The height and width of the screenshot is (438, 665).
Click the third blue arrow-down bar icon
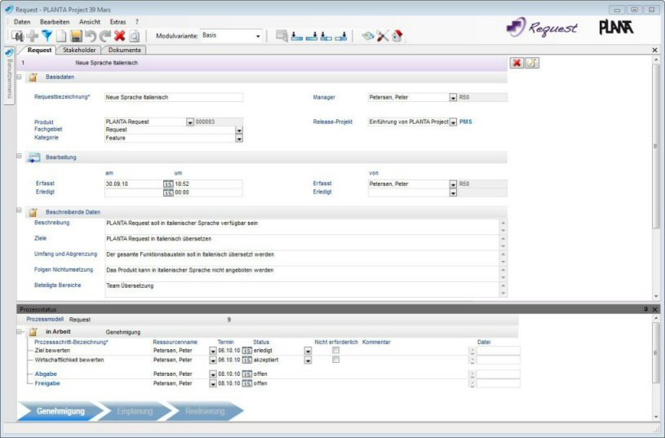click(x=326, y=36)
